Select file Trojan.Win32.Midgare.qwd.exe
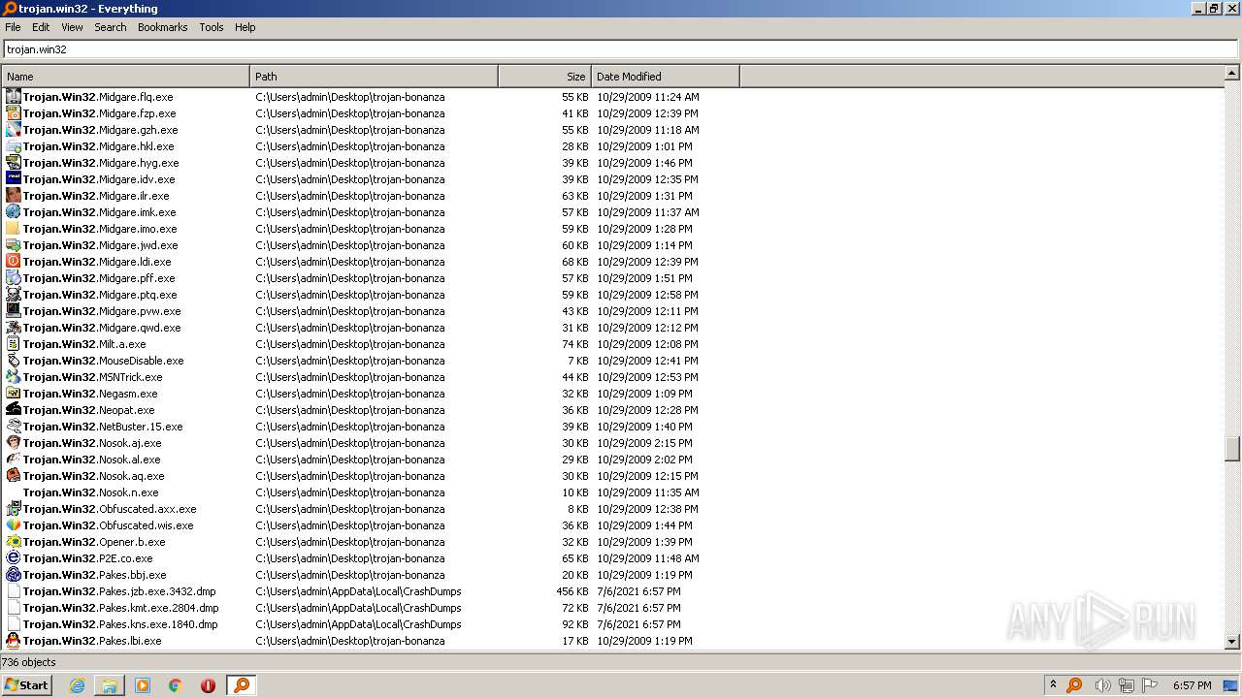Image resolution: width=1242 pixels, height=698 pixels. (102, 328)
